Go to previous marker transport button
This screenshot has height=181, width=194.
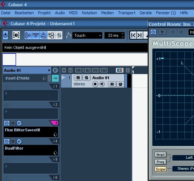133,35
